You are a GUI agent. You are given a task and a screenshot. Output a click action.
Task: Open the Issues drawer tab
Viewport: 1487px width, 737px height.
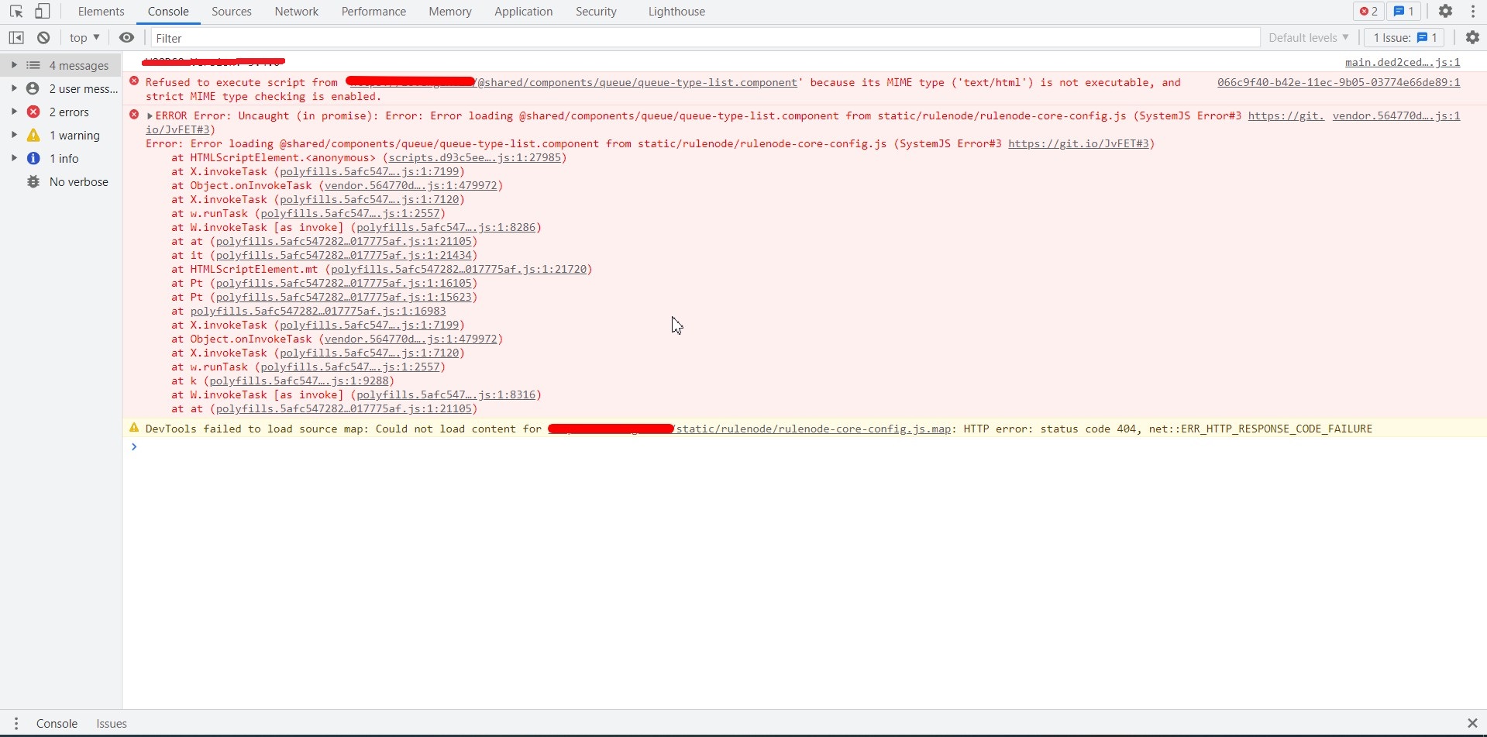(x=111, y=723)
